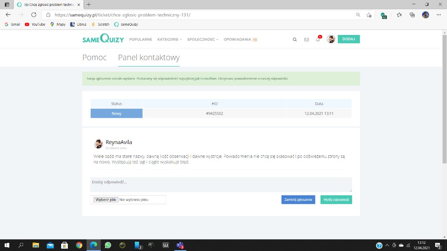Screen dimensions: 447x251
Task: Click ReynaAvila's avatar in the ticket
Action: (x=98, y=144)
